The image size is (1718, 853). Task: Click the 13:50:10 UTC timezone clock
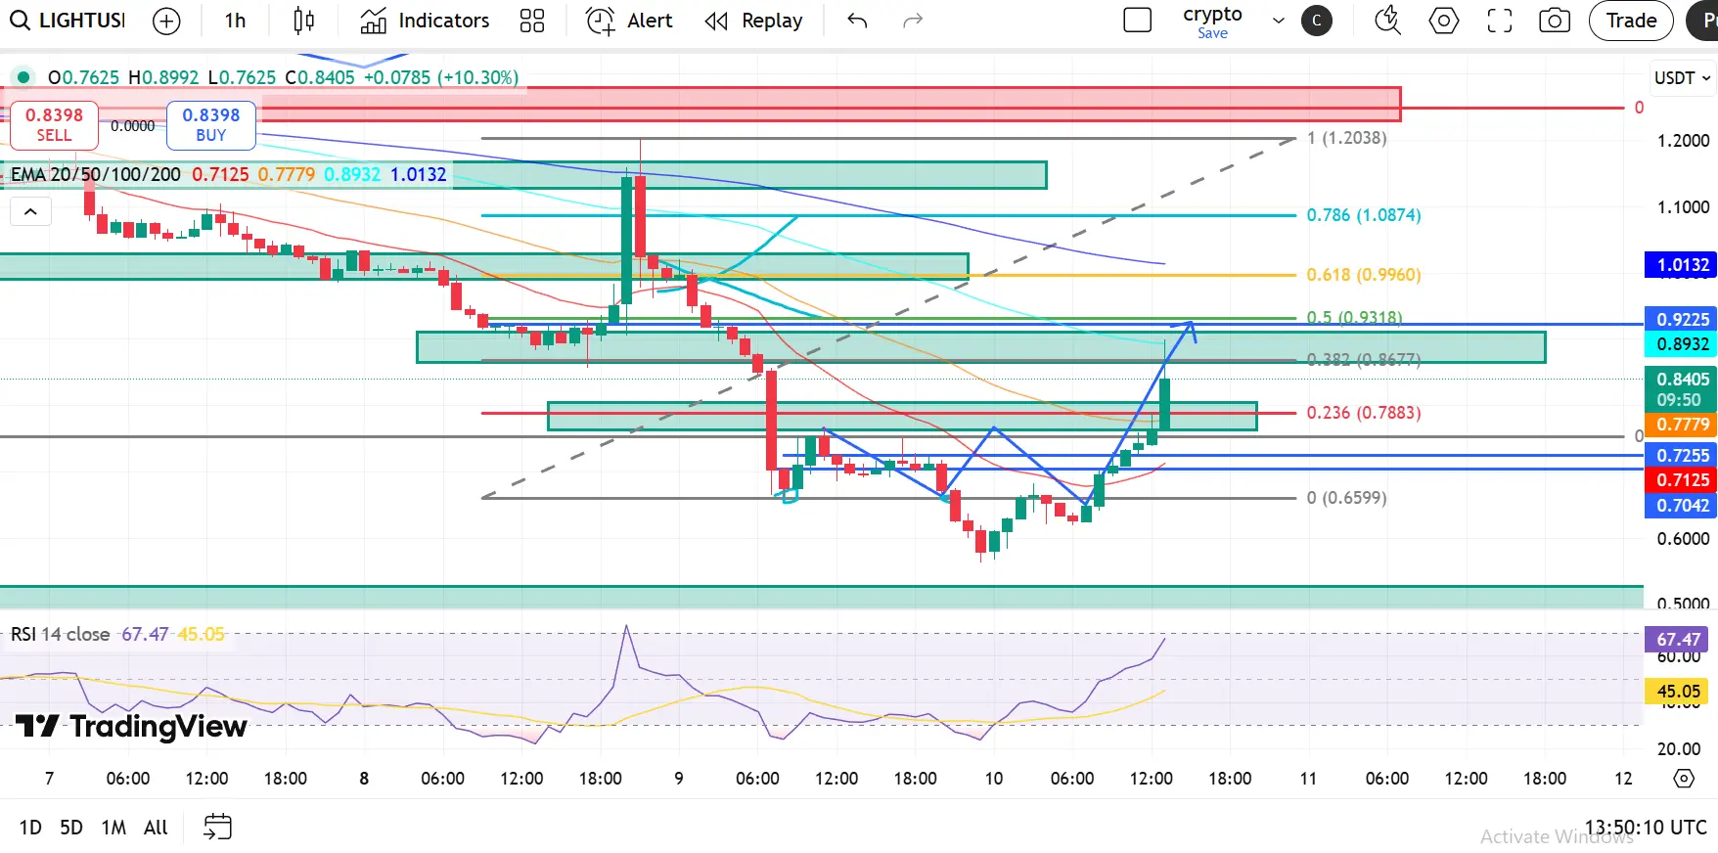(1646, 828)
